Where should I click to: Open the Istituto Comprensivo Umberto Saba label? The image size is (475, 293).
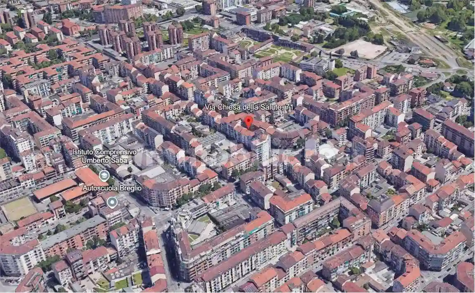[x=104, y=156]
